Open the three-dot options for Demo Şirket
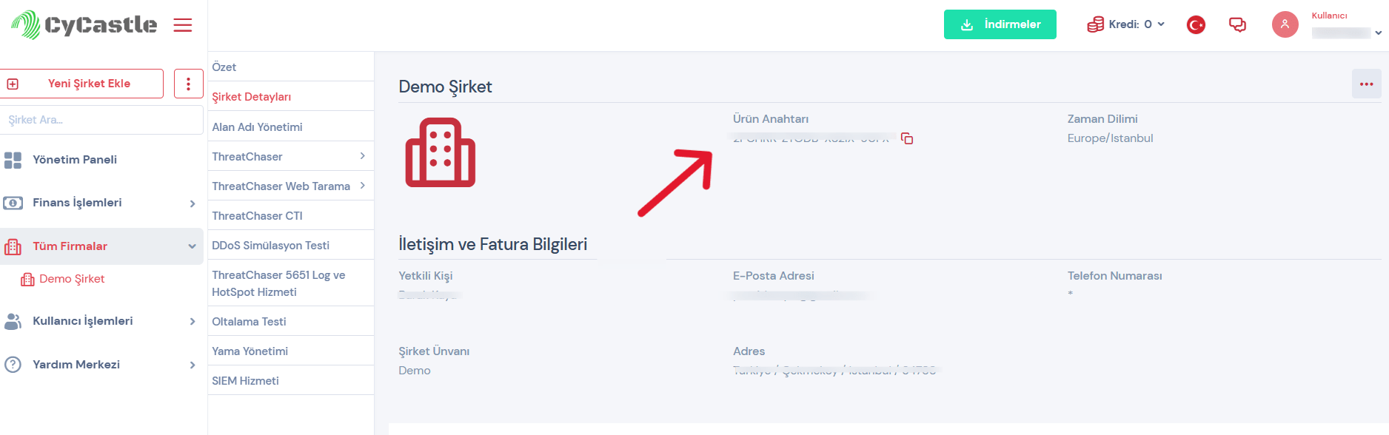The image size is (1389, 435). click(1366, 84)
